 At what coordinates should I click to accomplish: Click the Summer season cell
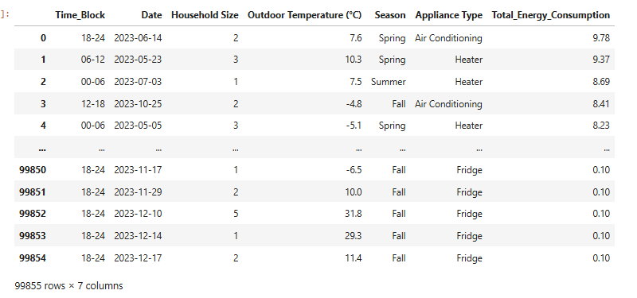coord(389,82)
